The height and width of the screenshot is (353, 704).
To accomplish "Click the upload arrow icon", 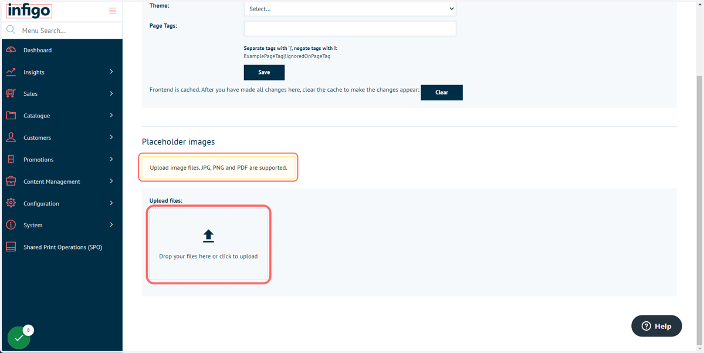I will tap(208, 236).
